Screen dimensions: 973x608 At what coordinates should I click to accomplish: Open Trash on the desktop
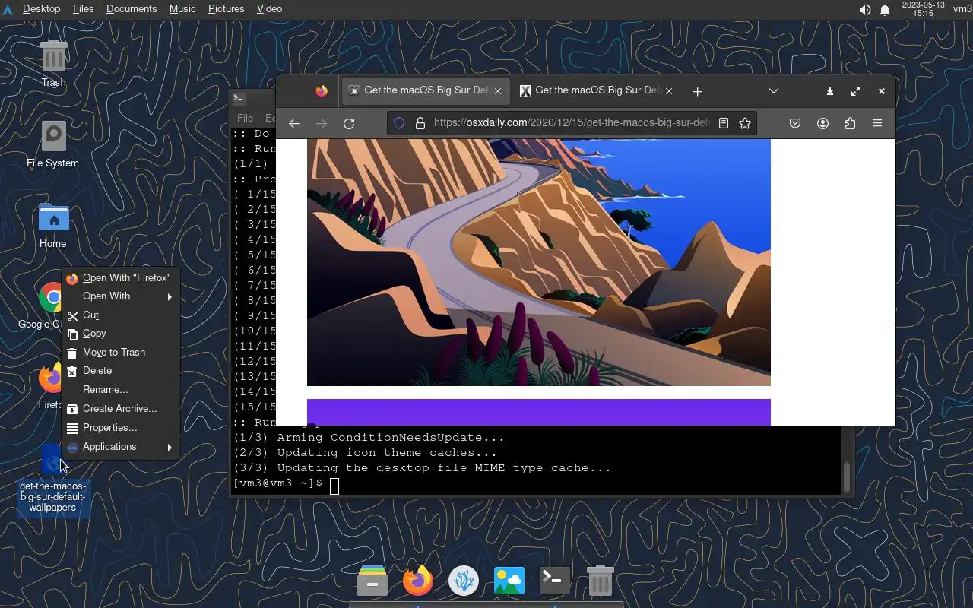53,65
